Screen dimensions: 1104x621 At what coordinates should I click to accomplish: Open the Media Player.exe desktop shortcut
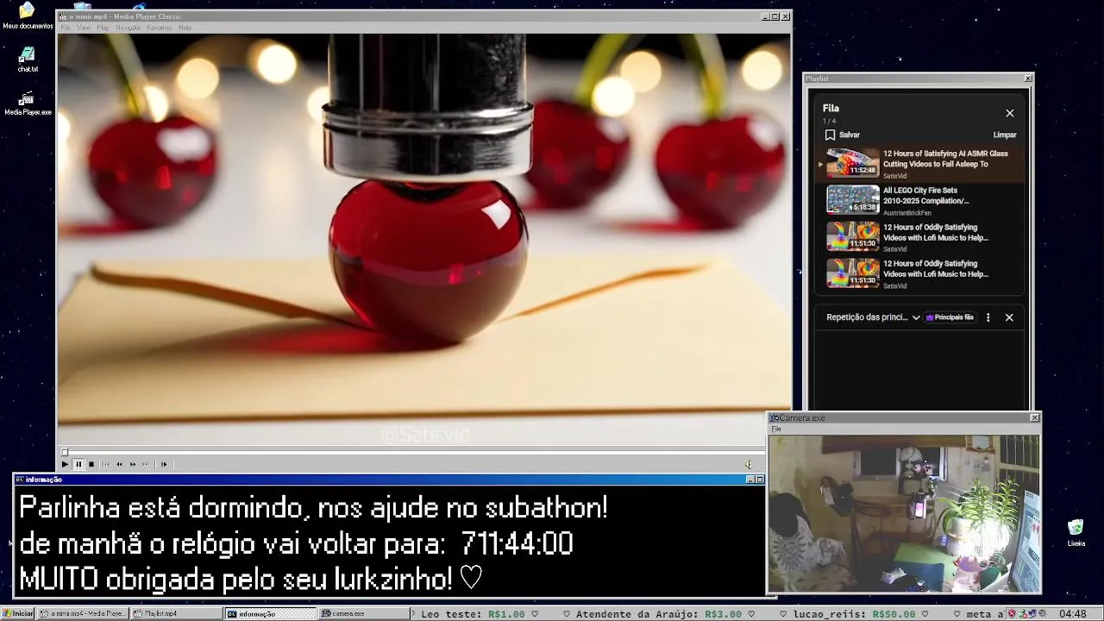(x=28, y=103)
